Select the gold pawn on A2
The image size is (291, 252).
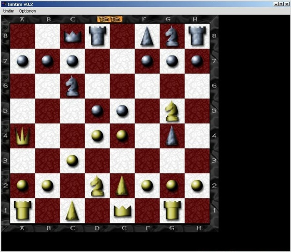point(22,186)
